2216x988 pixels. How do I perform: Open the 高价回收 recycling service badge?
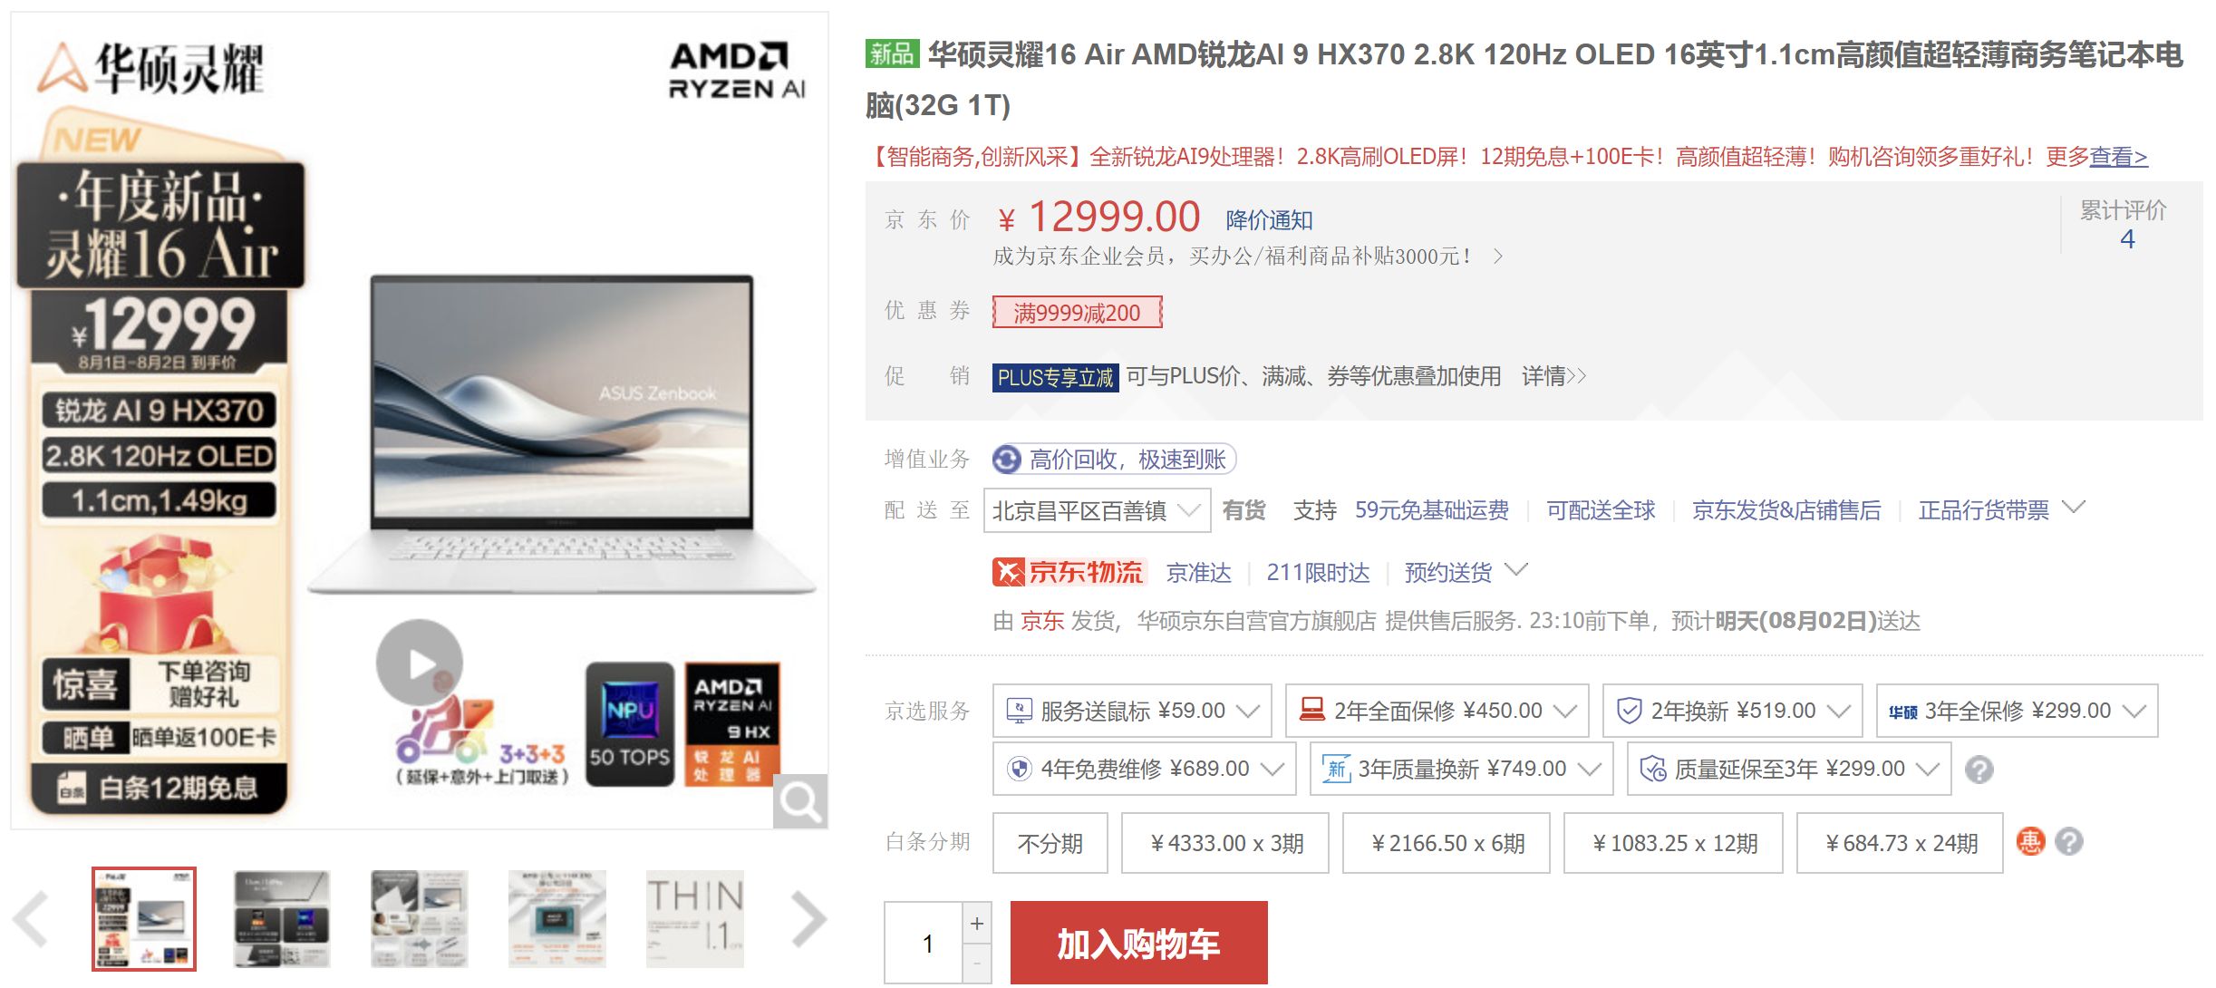tap(1114, 460)
